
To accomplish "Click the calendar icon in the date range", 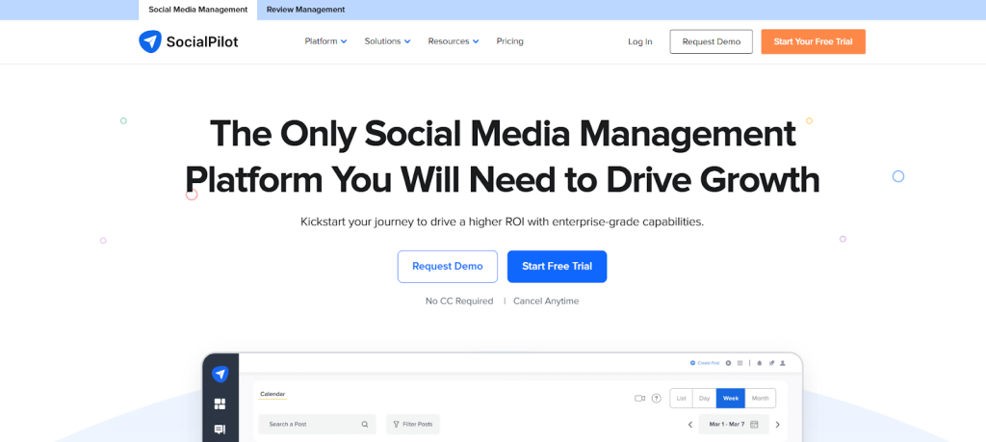I will click(755, 425).
